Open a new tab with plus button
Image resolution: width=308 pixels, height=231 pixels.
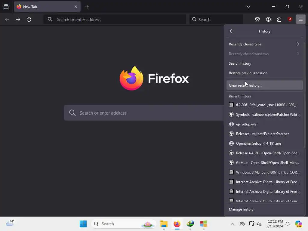pos(87,7)
